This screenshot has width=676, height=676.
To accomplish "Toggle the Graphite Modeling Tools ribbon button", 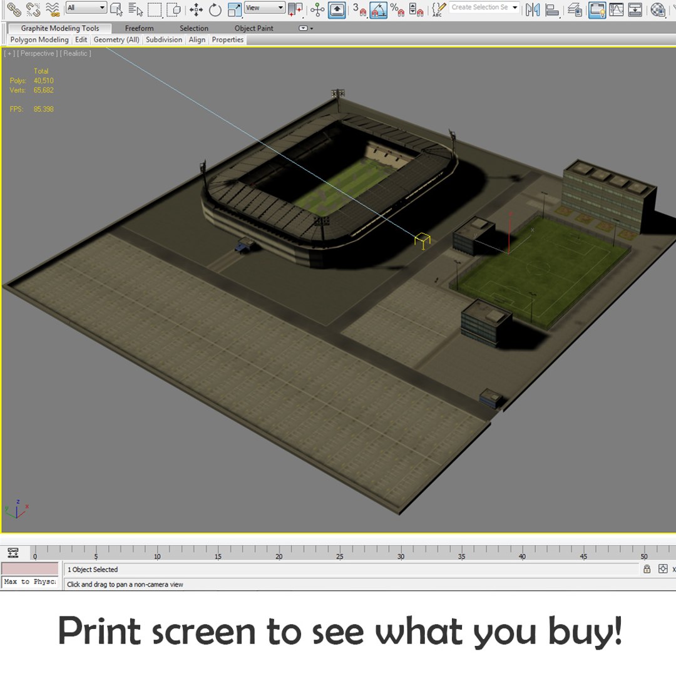I will coord(597,9).
